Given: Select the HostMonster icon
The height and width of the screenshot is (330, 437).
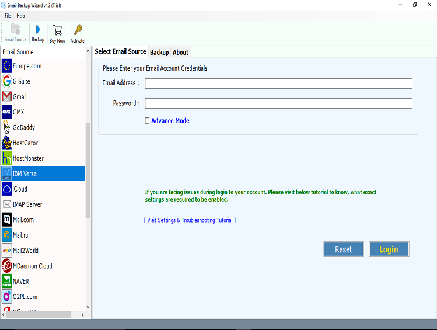Looking at the screenshot, I should 6,158.
